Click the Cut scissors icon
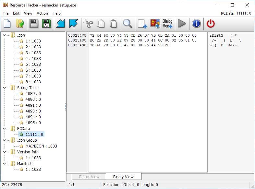255x189 pixels. 88,24
